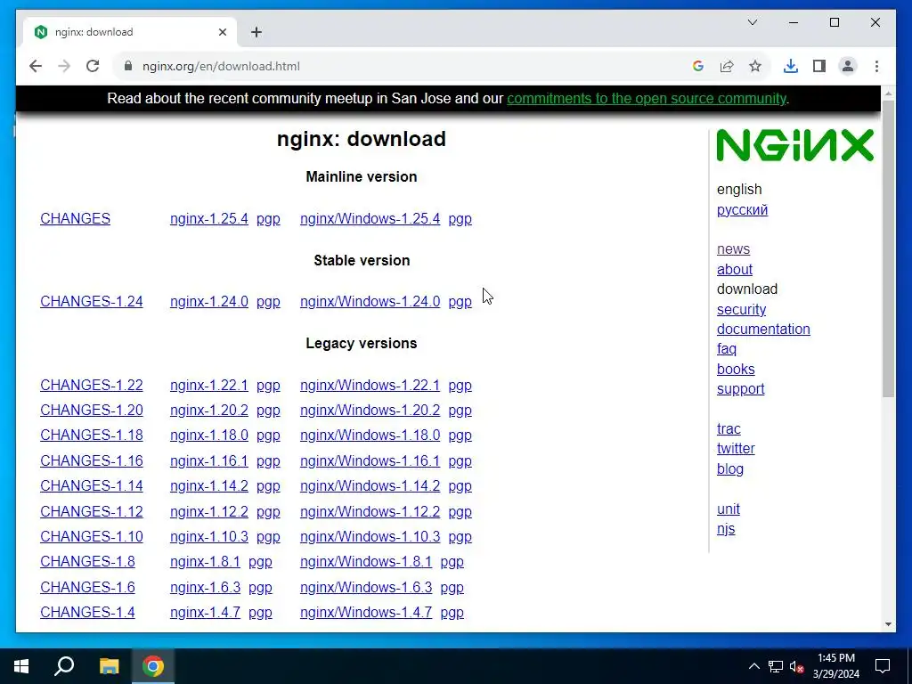
Task: Toggle the Chrome side panel icon
Action: click(x=819, y=66)
